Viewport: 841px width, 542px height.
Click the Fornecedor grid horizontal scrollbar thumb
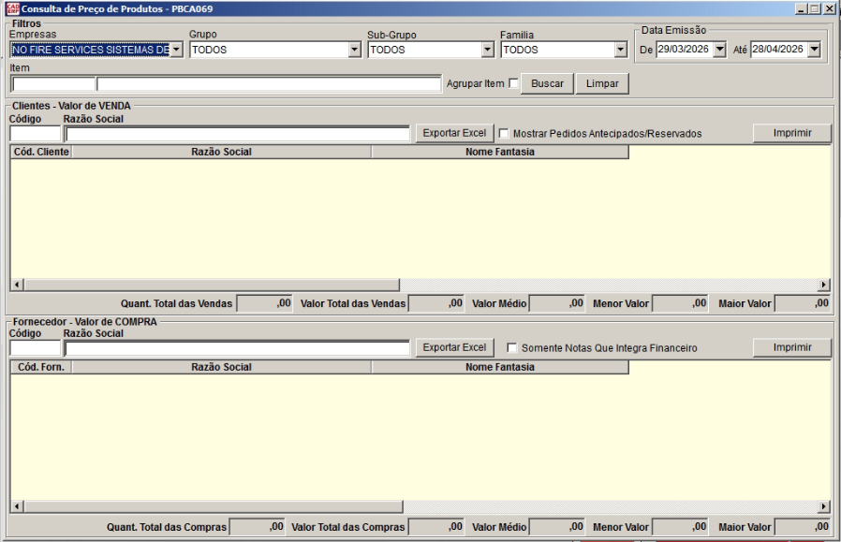pyautogui.click(x=214, y=506)
